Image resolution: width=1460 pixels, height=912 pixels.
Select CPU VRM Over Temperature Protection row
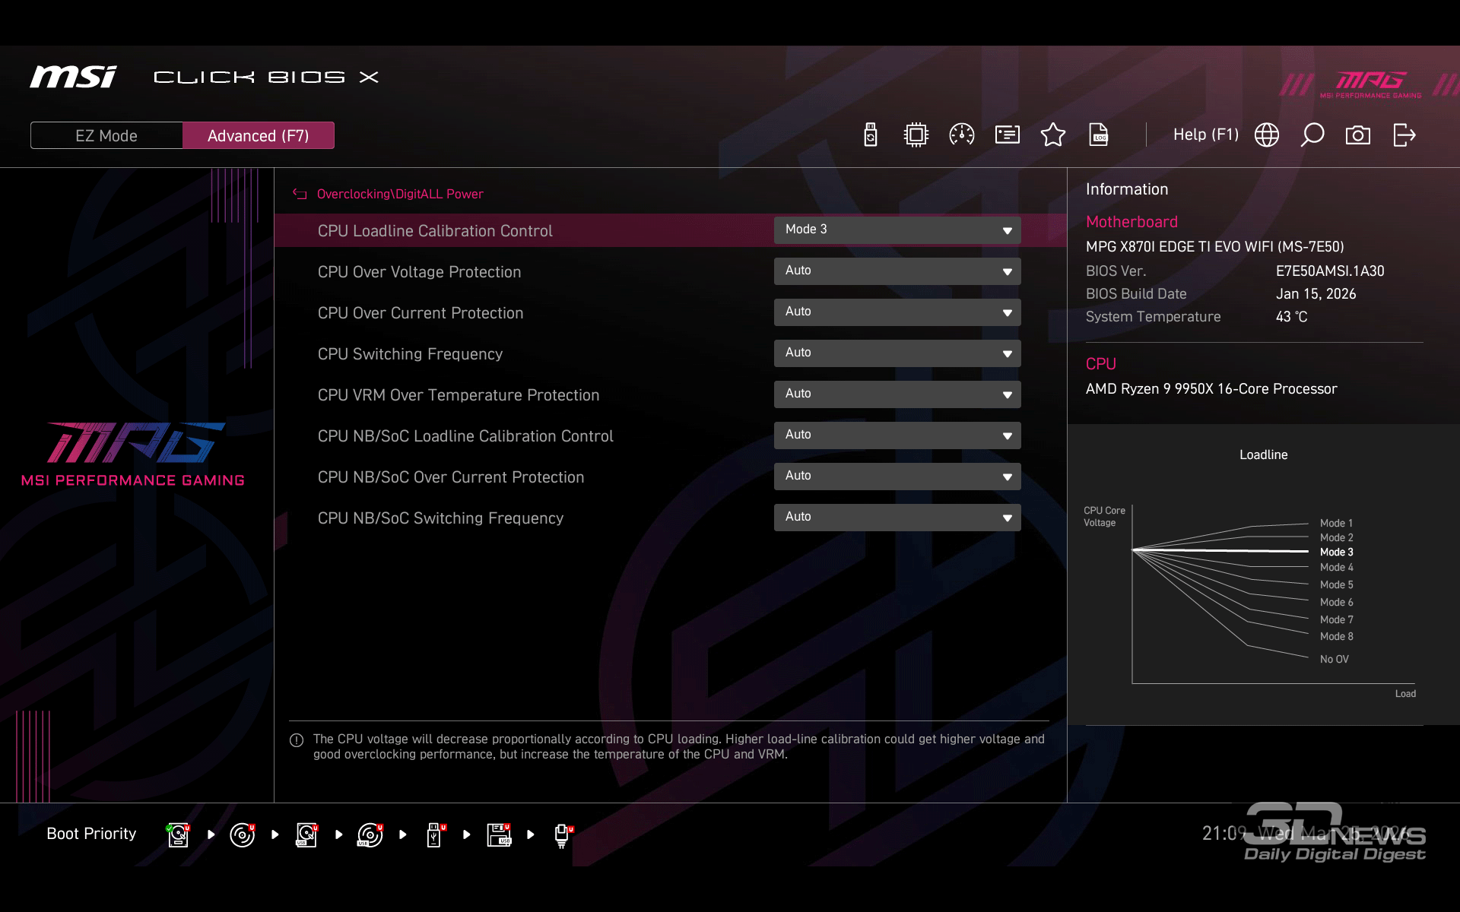[459, 395]
